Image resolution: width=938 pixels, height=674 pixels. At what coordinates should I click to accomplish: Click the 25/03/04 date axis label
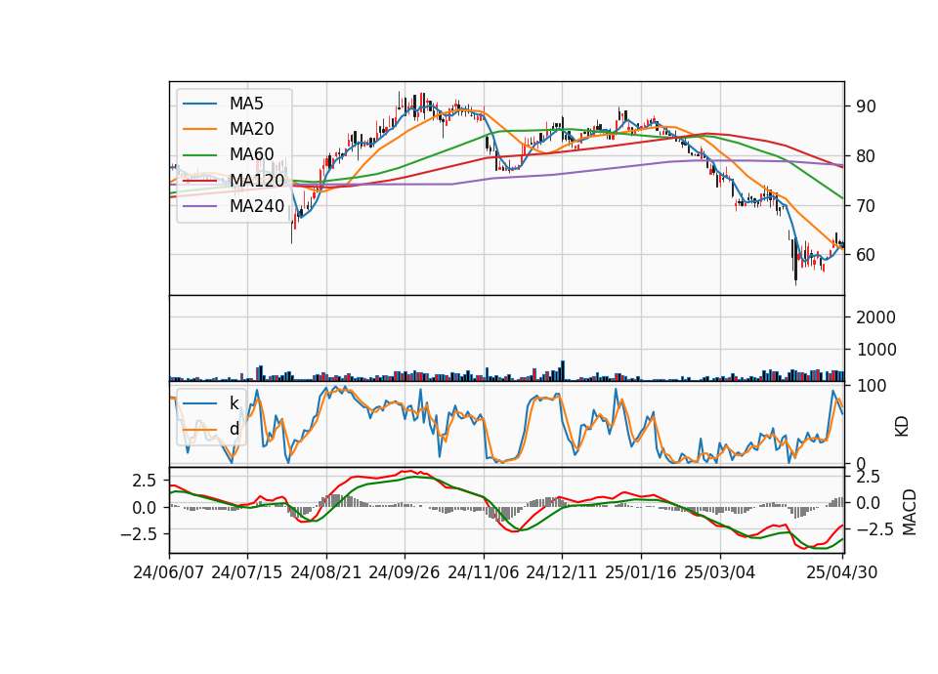[x=720, y=572]
